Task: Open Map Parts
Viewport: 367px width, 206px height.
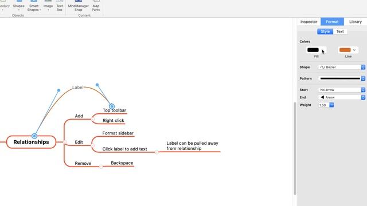Action: tap(96, 6)
